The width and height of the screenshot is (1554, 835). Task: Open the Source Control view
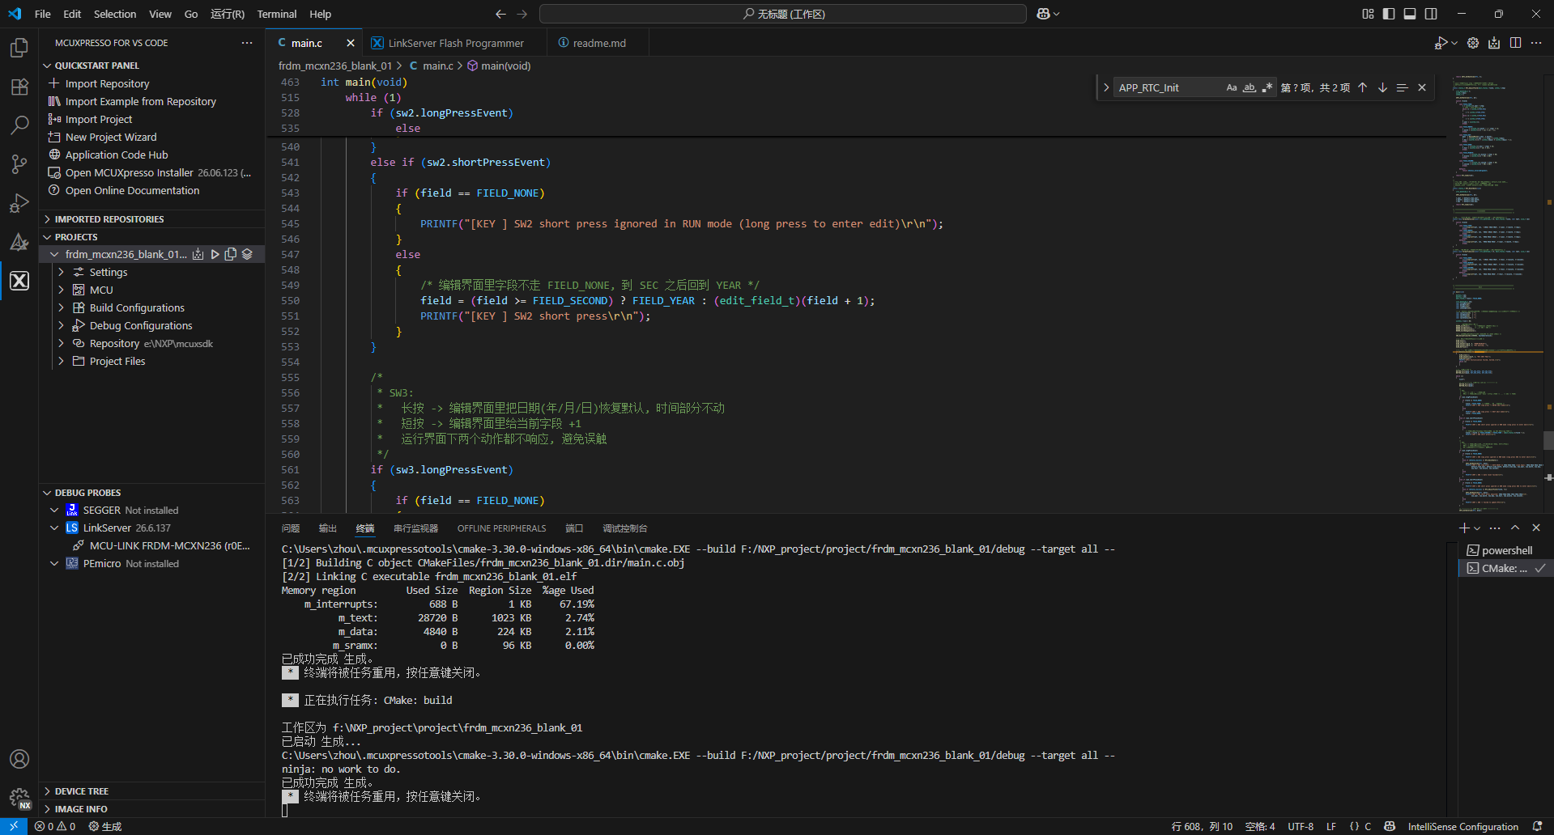[x=19, y=164]
